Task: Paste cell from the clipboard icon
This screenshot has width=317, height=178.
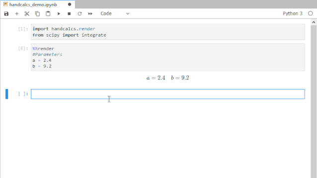Action: coord(48,14)
